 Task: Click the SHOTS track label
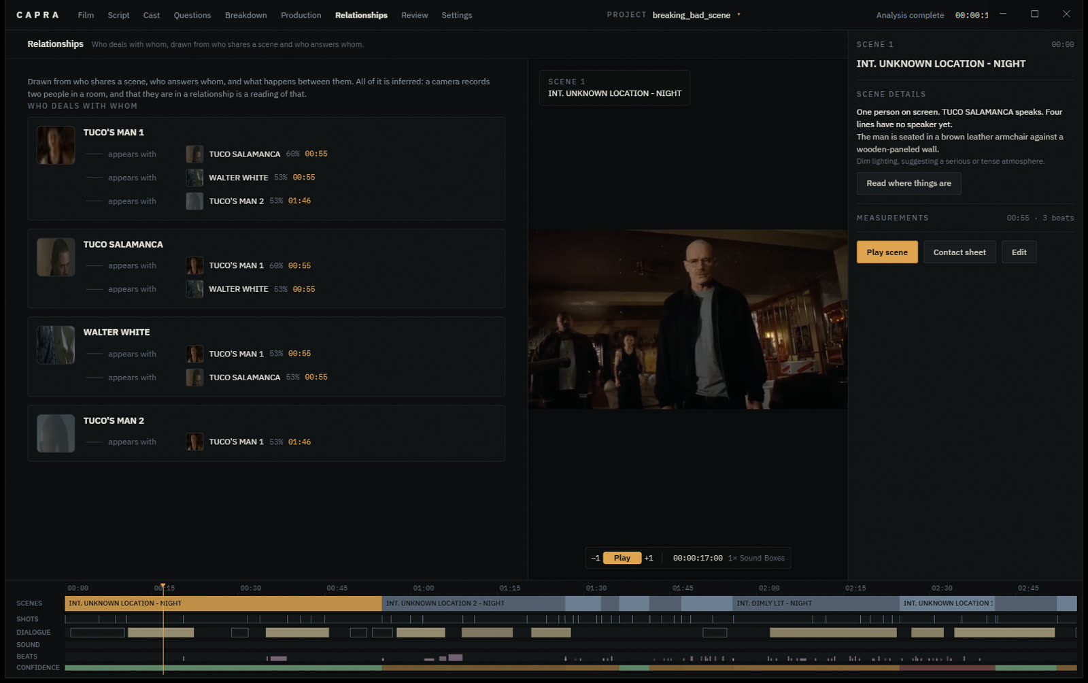tap(27, 619)
